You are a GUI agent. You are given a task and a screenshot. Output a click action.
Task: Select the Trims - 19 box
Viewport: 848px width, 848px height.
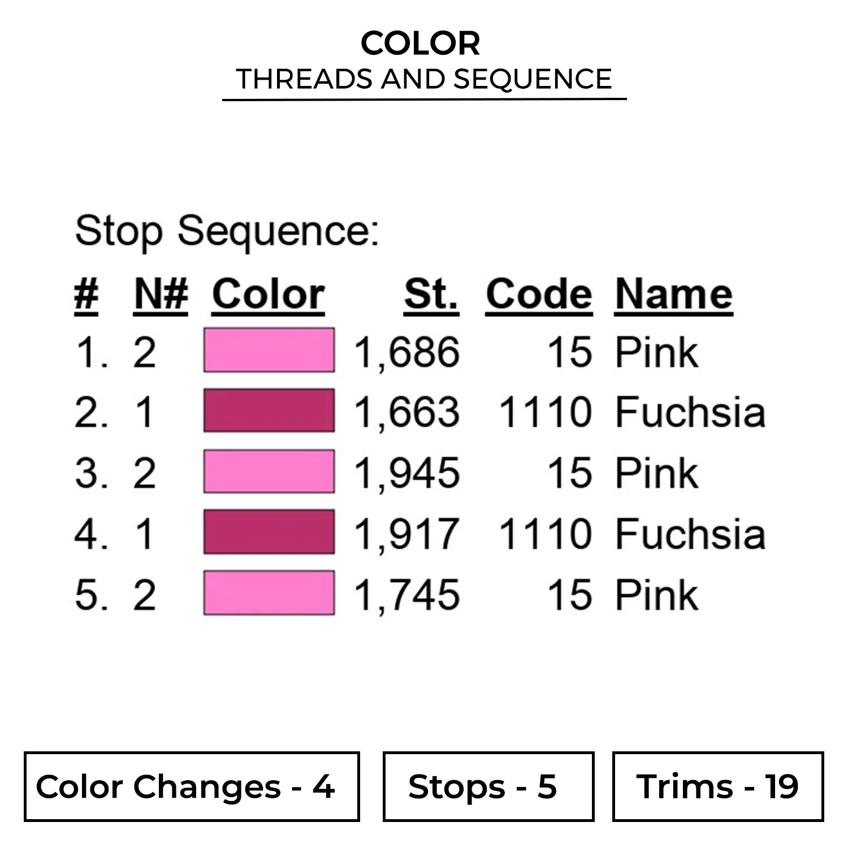click(717, 786)
